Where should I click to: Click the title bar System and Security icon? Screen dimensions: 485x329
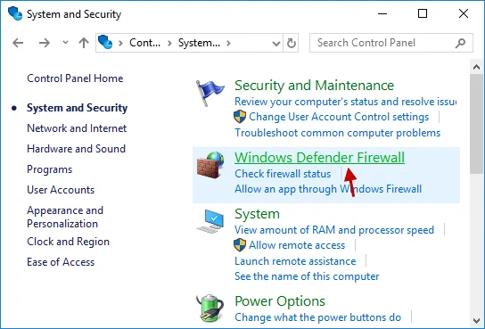click(15, 13)
